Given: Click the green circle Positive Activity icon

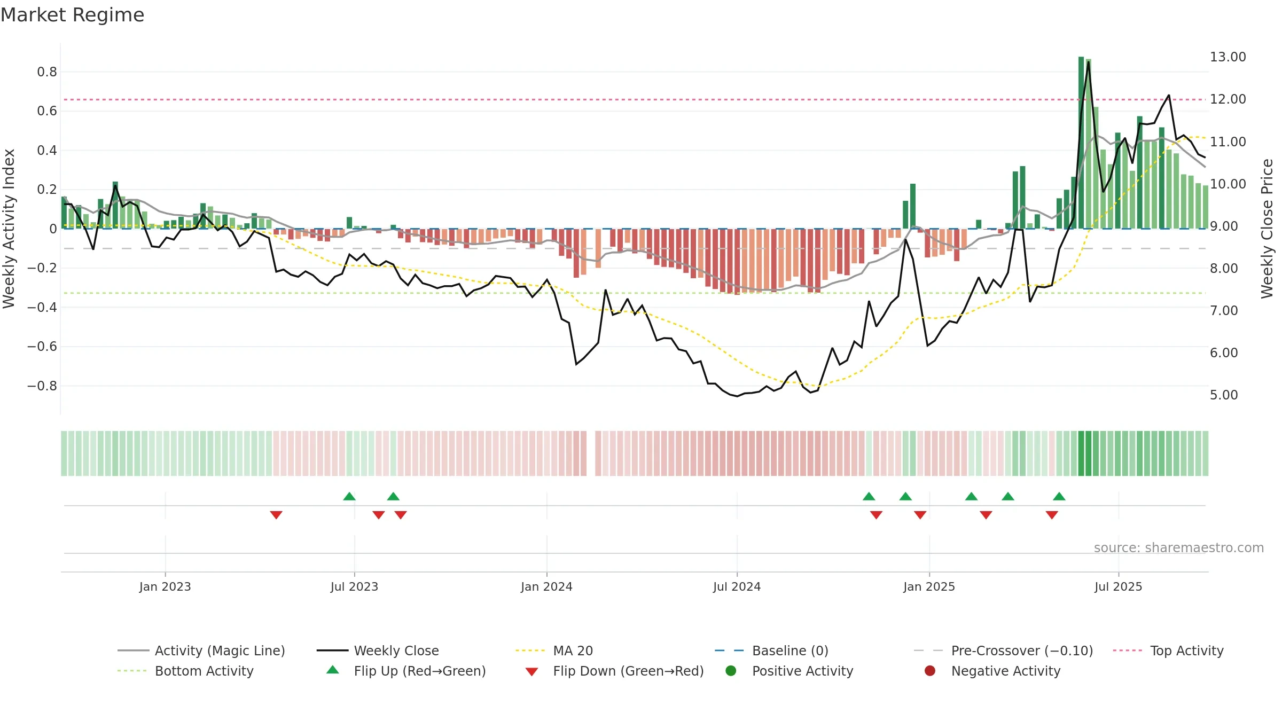Looking at the screenshot, I should point(731,671).
